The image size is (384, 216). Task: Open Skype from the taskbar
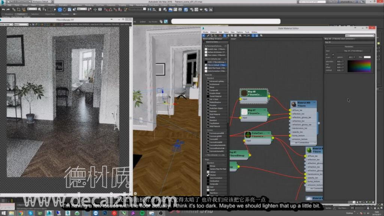coord(30,213)
